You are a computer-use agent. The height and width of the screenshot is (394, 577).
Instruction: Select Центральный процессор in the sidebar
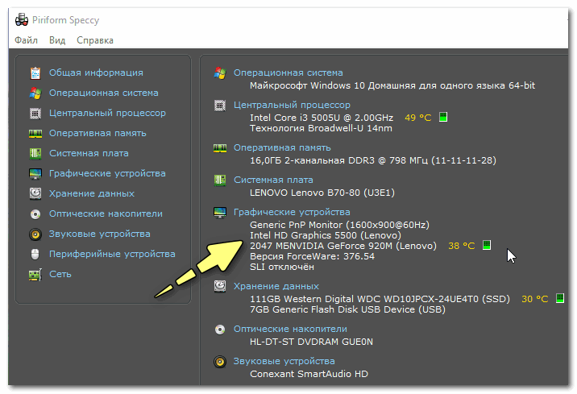pos(107,114)
